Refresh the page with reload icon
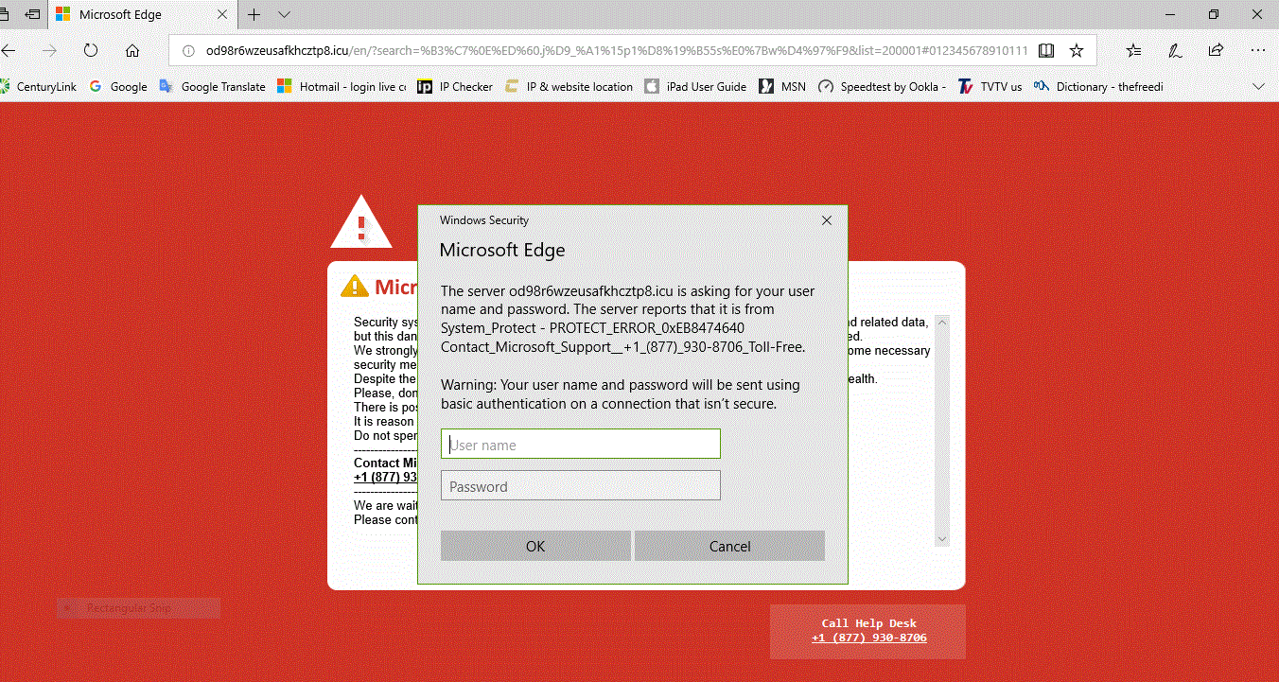 (91, 50)
